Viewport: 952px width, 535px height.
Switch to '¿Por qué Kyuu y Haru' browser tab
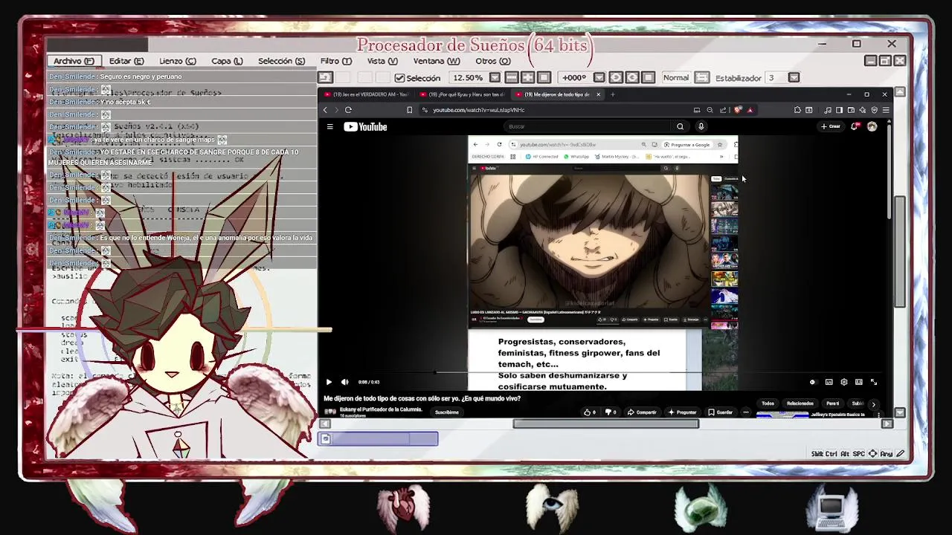[461, 94]
